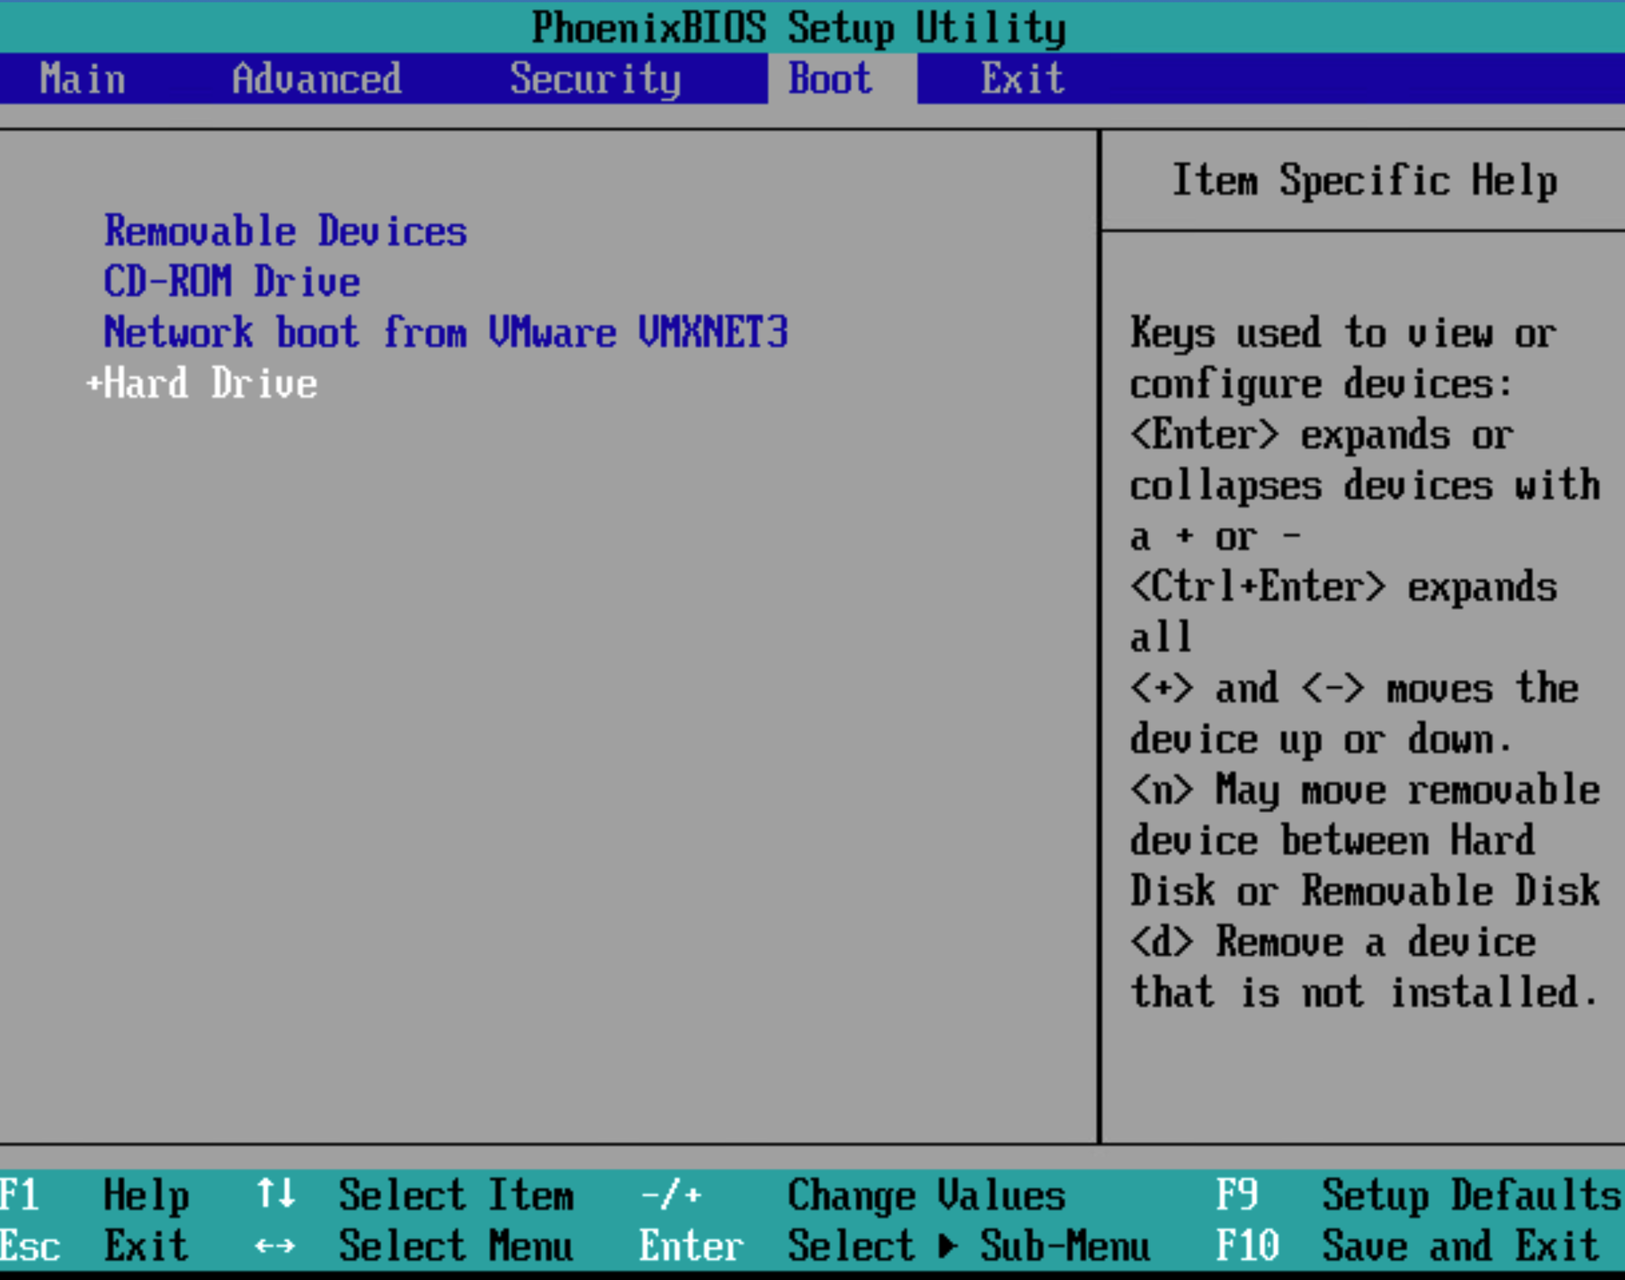Viewport: 1625px width, 1280px height.
Task: Select Network boot from VMware VMXNET3
Action: 446,332
